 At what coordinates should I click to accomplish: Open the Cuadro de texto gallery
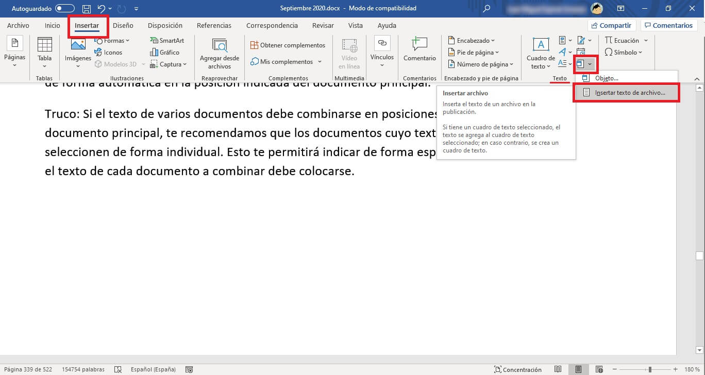pyautogui.click(x=541, y=53)
